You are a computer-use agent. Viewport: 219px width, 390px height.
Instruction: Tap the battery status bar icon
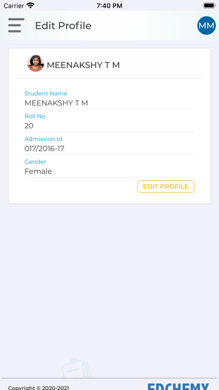pos(210,6)
